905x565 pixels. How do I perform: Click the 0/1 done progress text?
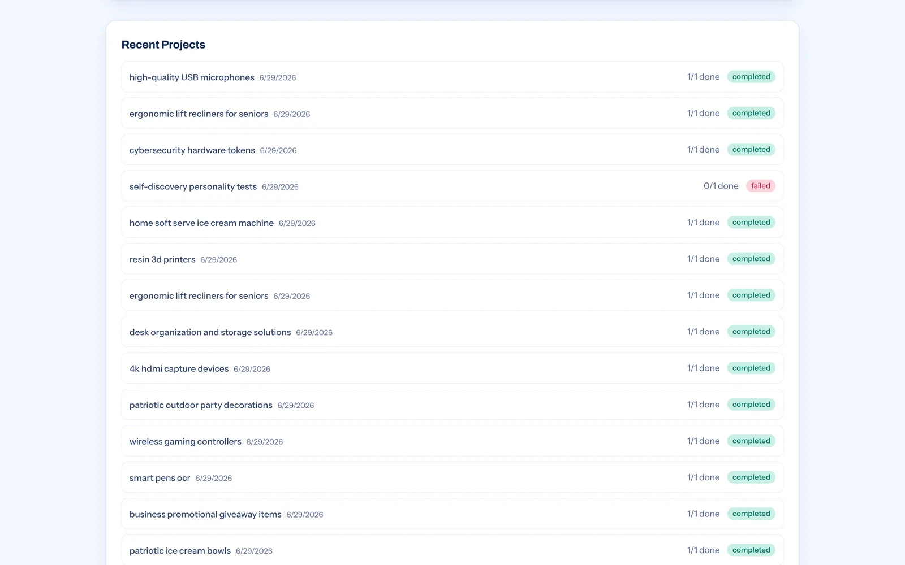point(721,186)
